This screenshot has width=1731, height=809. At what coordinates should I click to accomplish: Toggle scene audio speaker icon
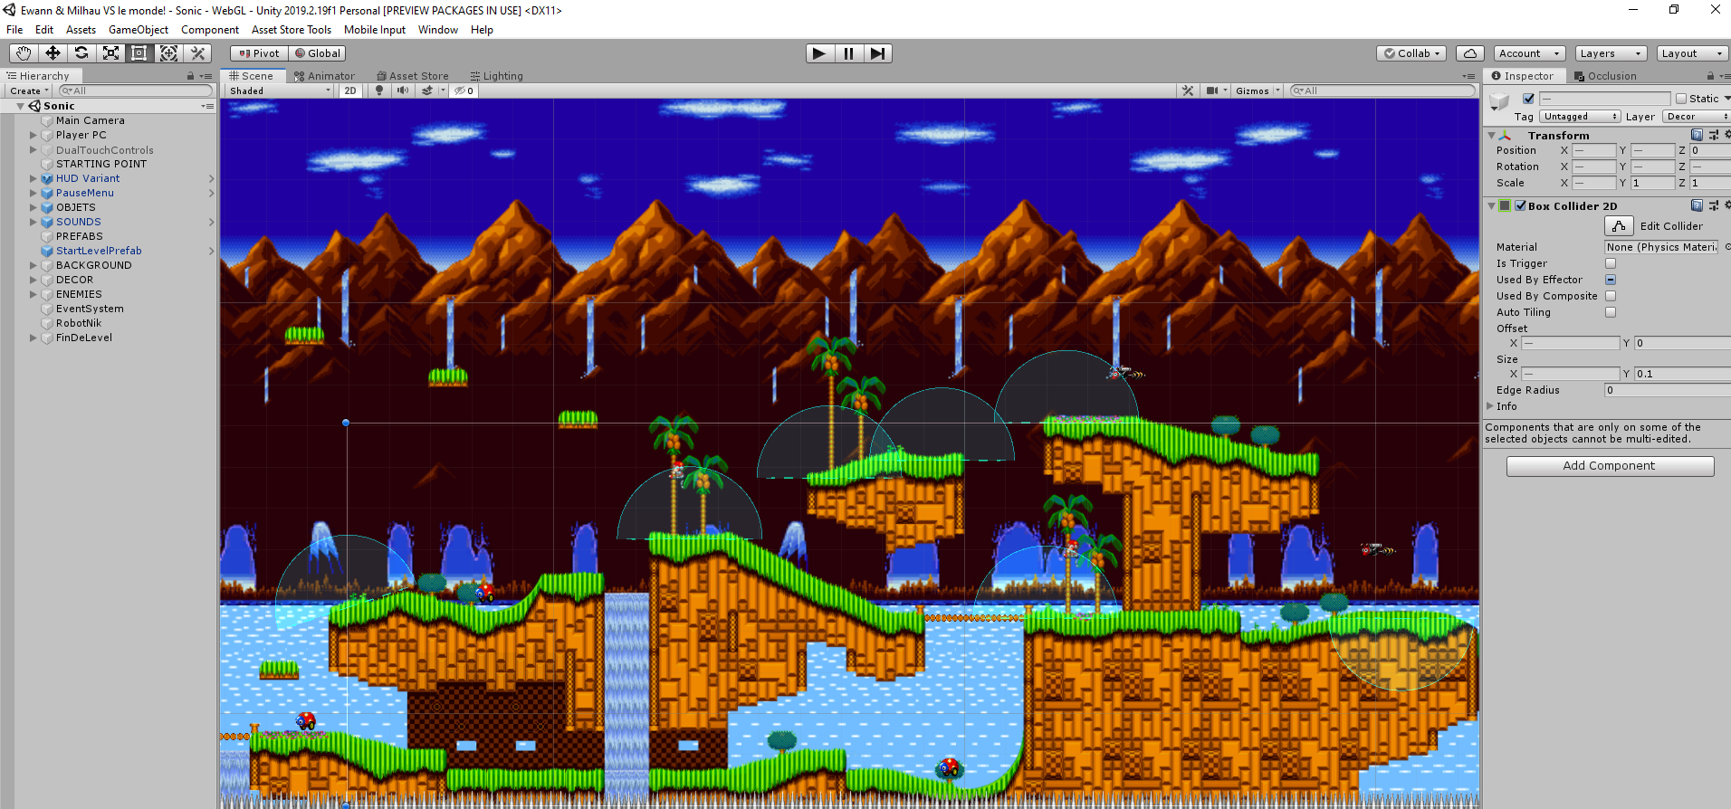click(403, 90)
